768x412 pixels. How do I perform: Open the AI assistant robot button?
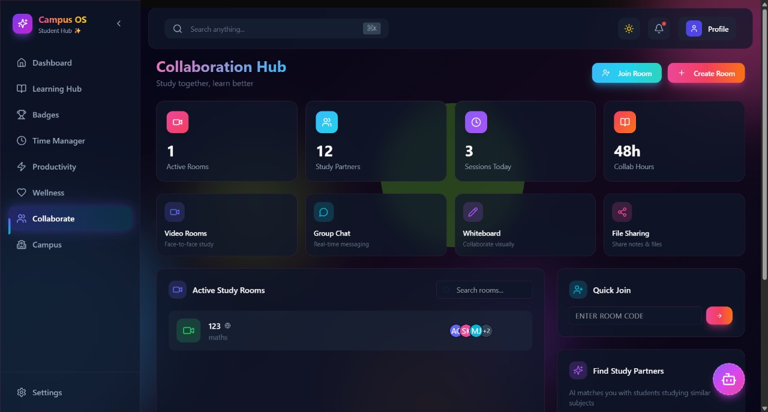729,379
